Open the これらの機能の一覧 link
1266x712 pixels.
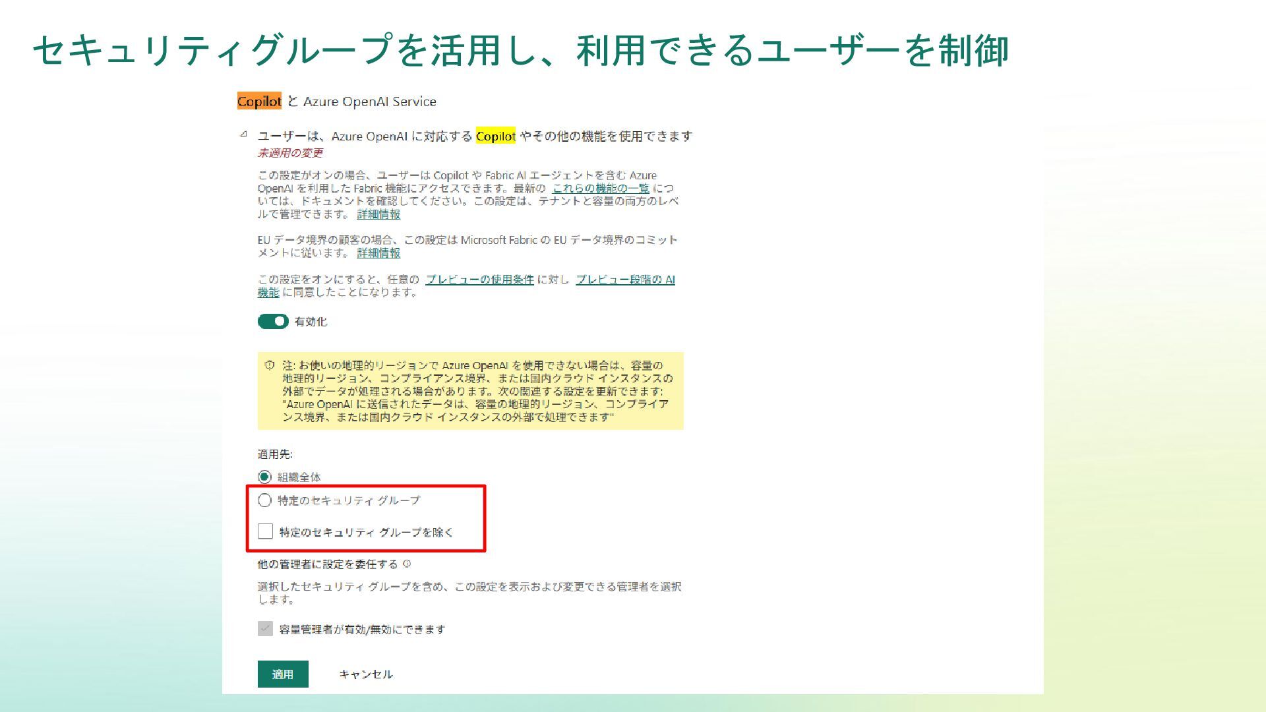(601, 189)
